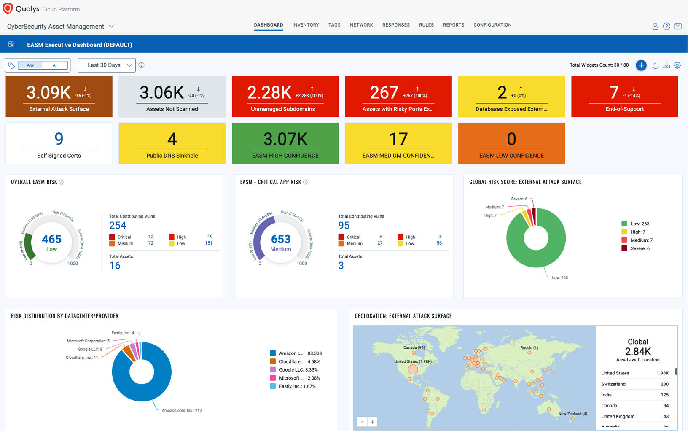Click the dashboard list icon in blue bar
688x431 pixels.
[11, 44]
